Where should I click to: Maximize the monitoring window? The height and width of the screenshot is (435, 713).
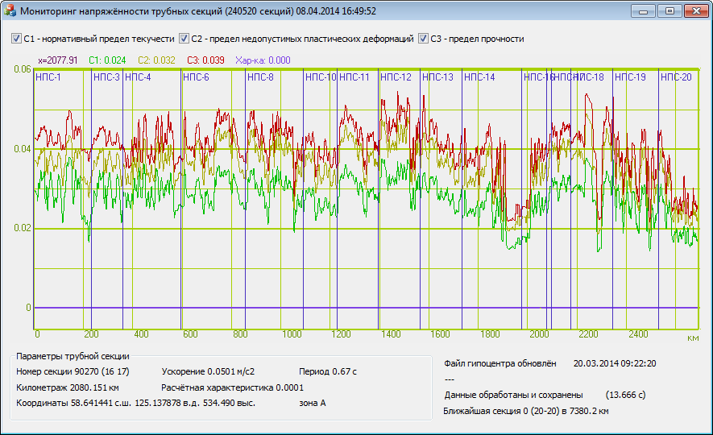[x=669, y=11]
